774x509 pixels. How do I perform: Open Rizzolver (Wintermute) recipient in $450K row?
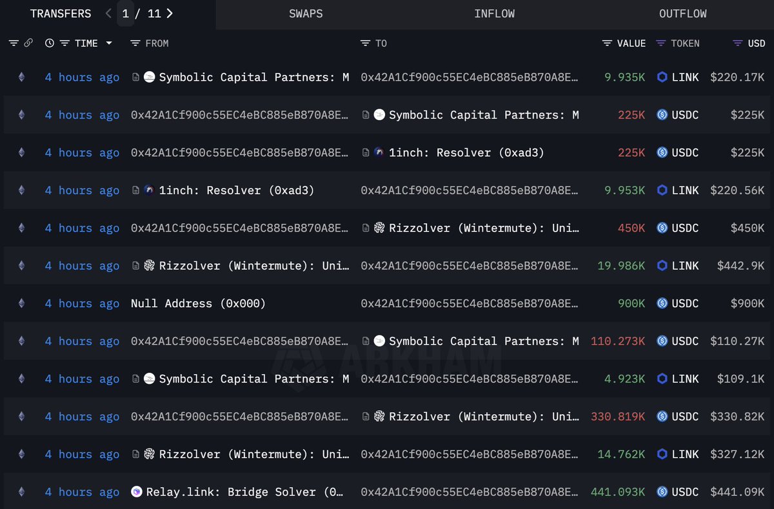[484, 228]
